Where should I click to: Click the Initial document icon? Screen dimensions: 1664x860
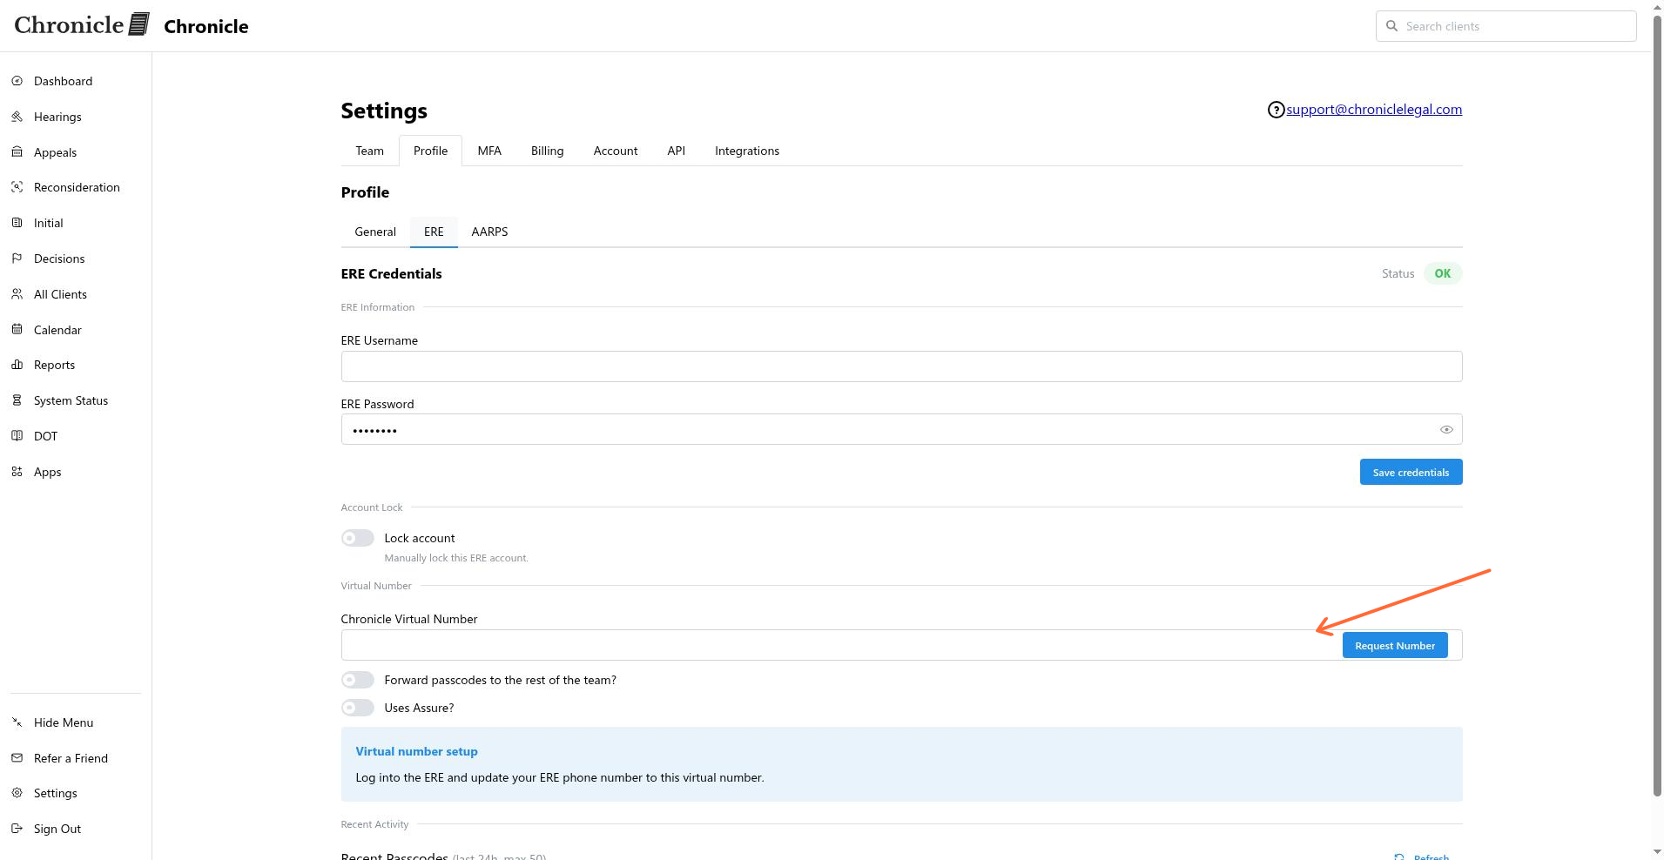click(x=17, y=223)
